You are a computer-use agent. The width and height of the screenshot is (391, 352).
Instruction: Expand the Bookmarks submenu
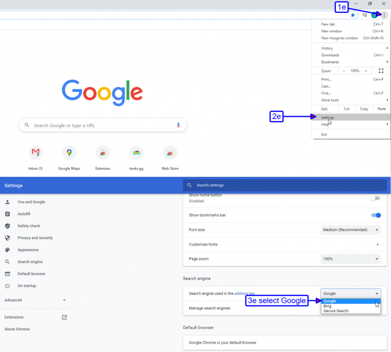(x=387, y=62)
